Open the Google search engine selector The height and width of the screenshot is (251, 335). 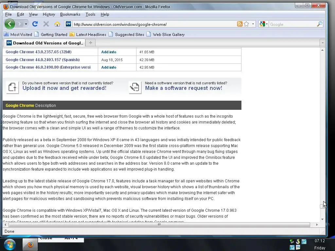263,24
